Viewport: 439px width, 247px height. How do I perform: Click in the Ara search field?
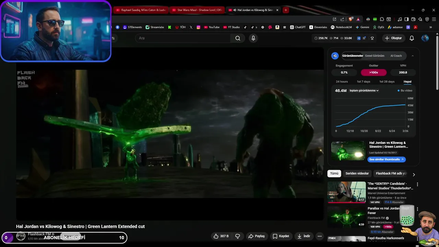[182, 38]
